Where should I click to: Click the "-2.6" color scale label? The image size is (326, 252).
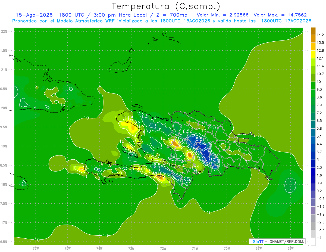(321, 222)
